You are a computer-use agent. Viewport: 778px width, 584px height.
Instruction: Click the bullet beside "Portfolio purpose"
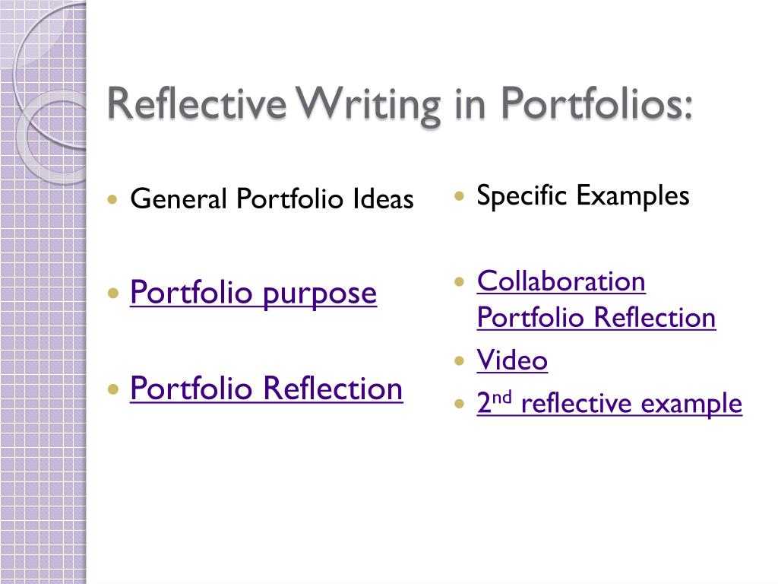tap(113, 293)
